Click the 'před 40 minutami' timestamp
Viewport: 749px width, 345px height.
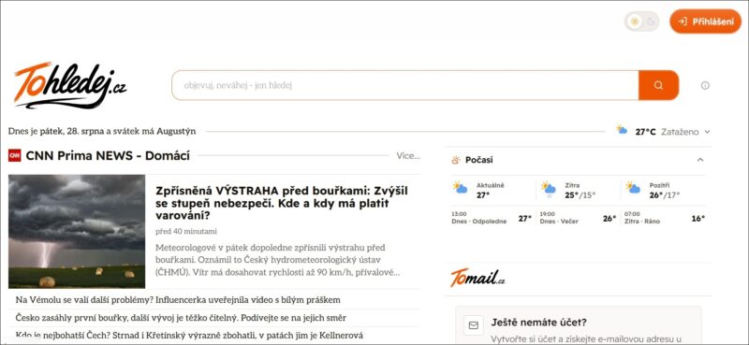tap(186, 232)
